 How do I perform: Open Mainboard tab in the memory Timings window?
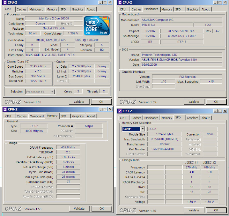tap(37, 116)
